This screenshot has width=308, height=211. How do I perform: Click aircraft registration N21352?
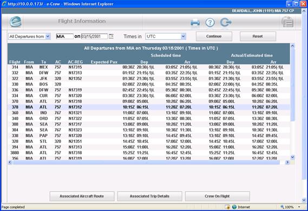pyautogui.click(x=75, y=78)
